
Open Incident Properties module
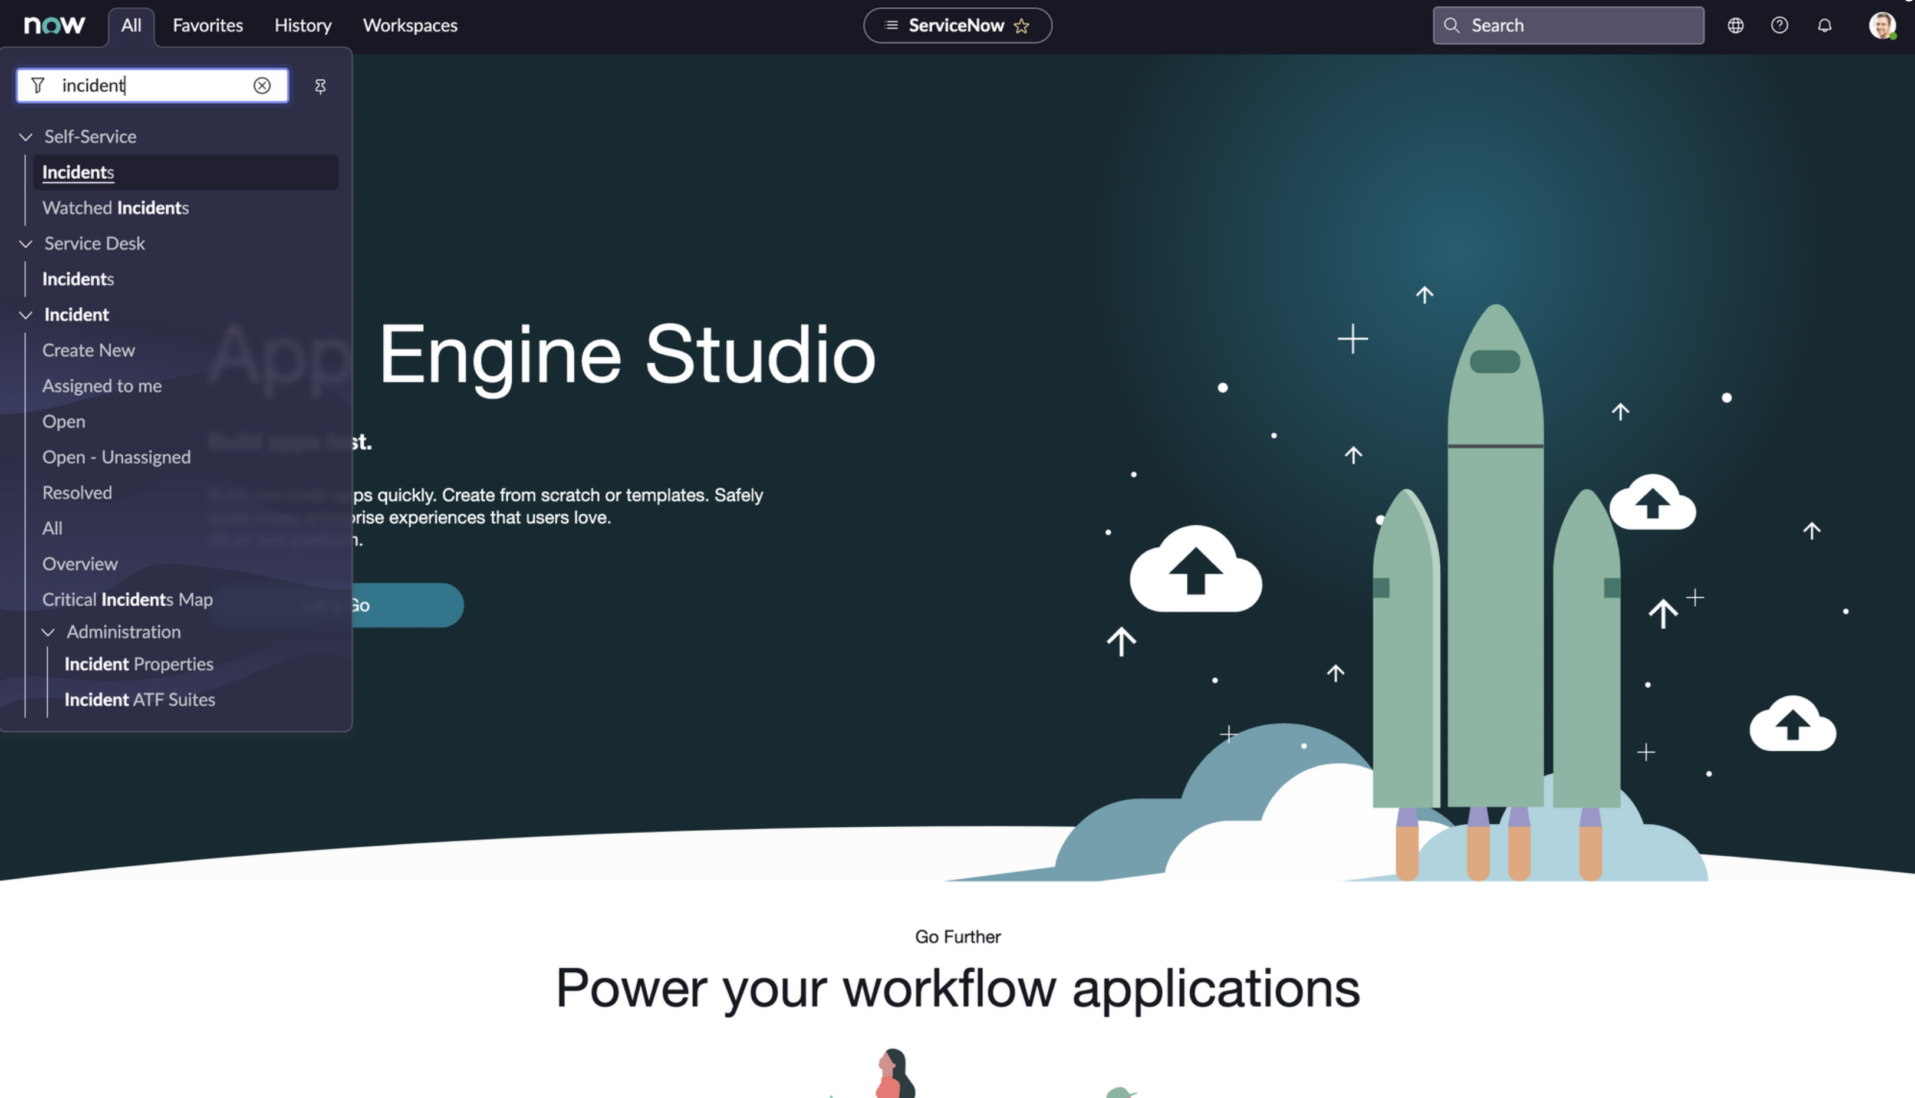pos(139,663)
